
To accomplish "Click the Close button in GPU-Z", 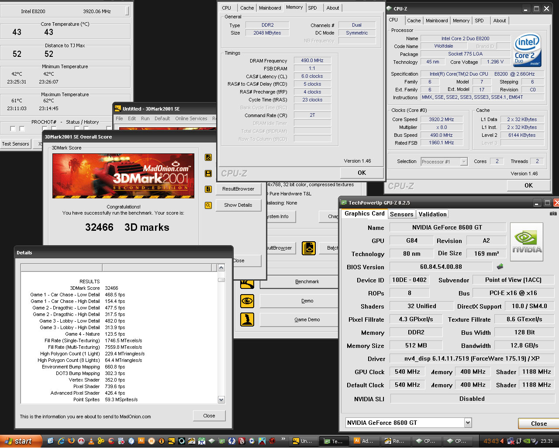I will click(x=539, y=424).
